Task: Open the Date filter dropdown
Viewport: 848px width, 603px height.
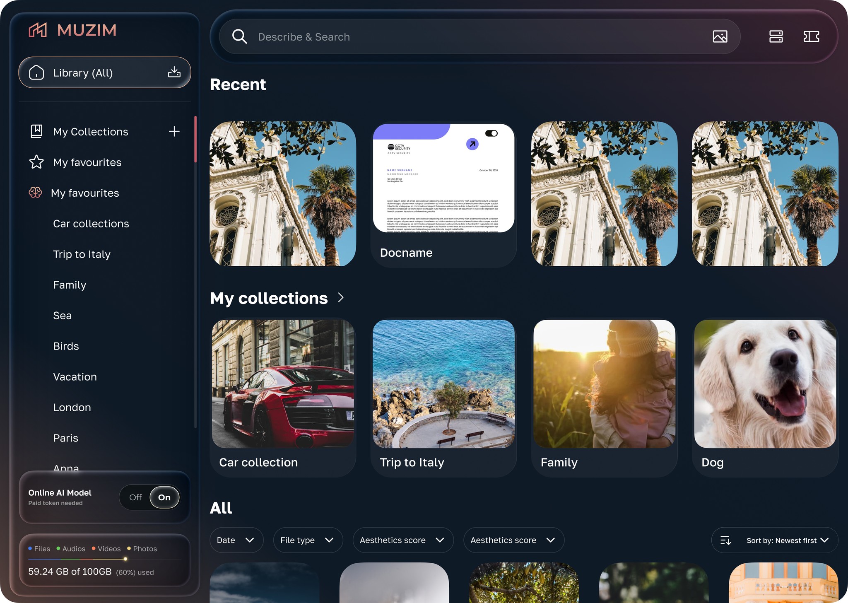Action: (x=236, y=540)
